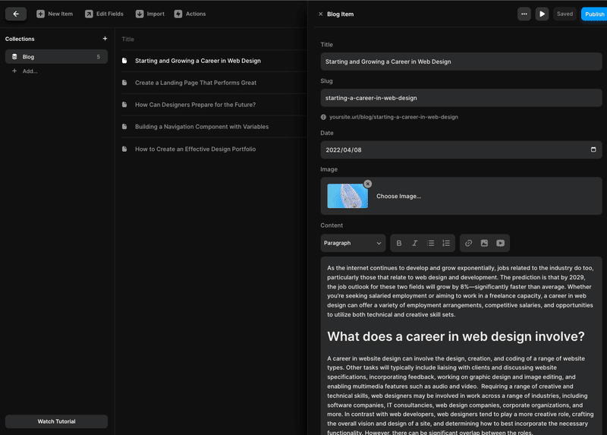
Task: Toggle bold formatting
Action: (x=399, y=243)
